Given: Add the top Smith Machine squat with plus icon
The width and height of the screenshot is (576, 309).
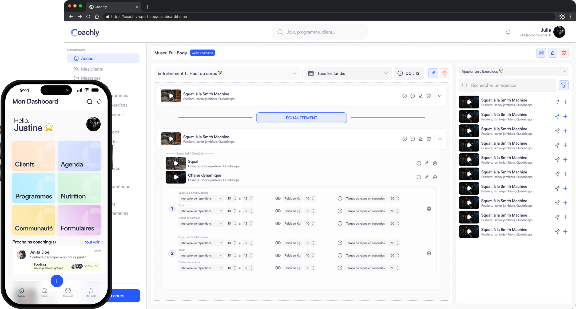Looking at the screenshot, I should tap(566, 102).
